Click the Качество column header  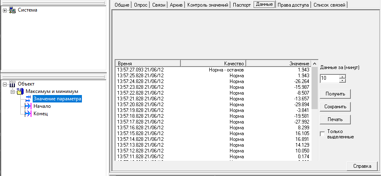pos(213,63)
